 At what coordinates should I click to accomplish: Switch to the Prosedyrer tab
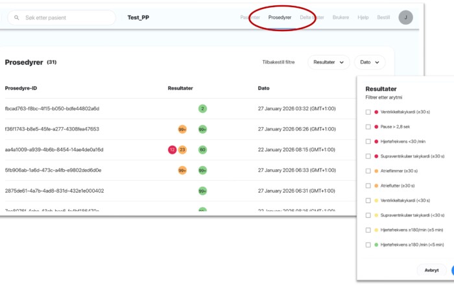coord(280,18)
